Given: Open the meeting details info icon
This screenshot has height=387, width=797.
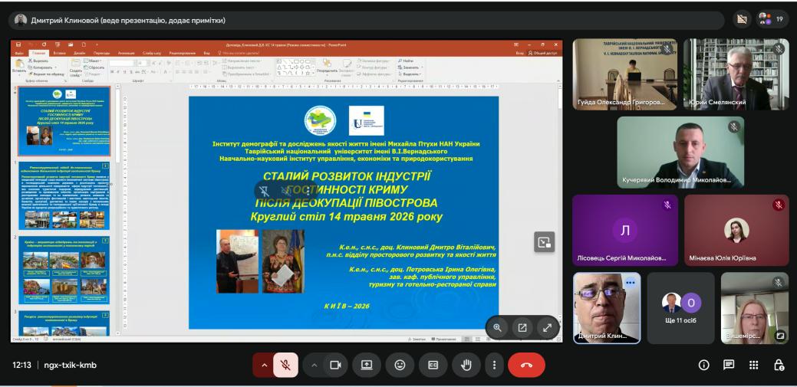Looking at the screenshot, I should tap(704, 366).
